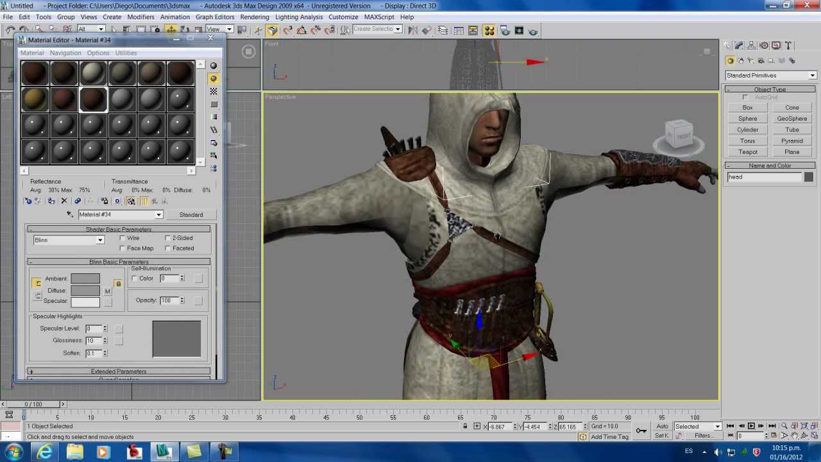This screenshot has height=462, width=821.
Task: Click the Specular color swatch
Action: coord(85,302)
